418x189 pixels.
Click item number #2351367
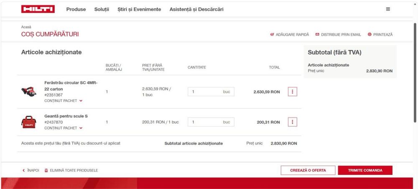(x=54, y=95)
